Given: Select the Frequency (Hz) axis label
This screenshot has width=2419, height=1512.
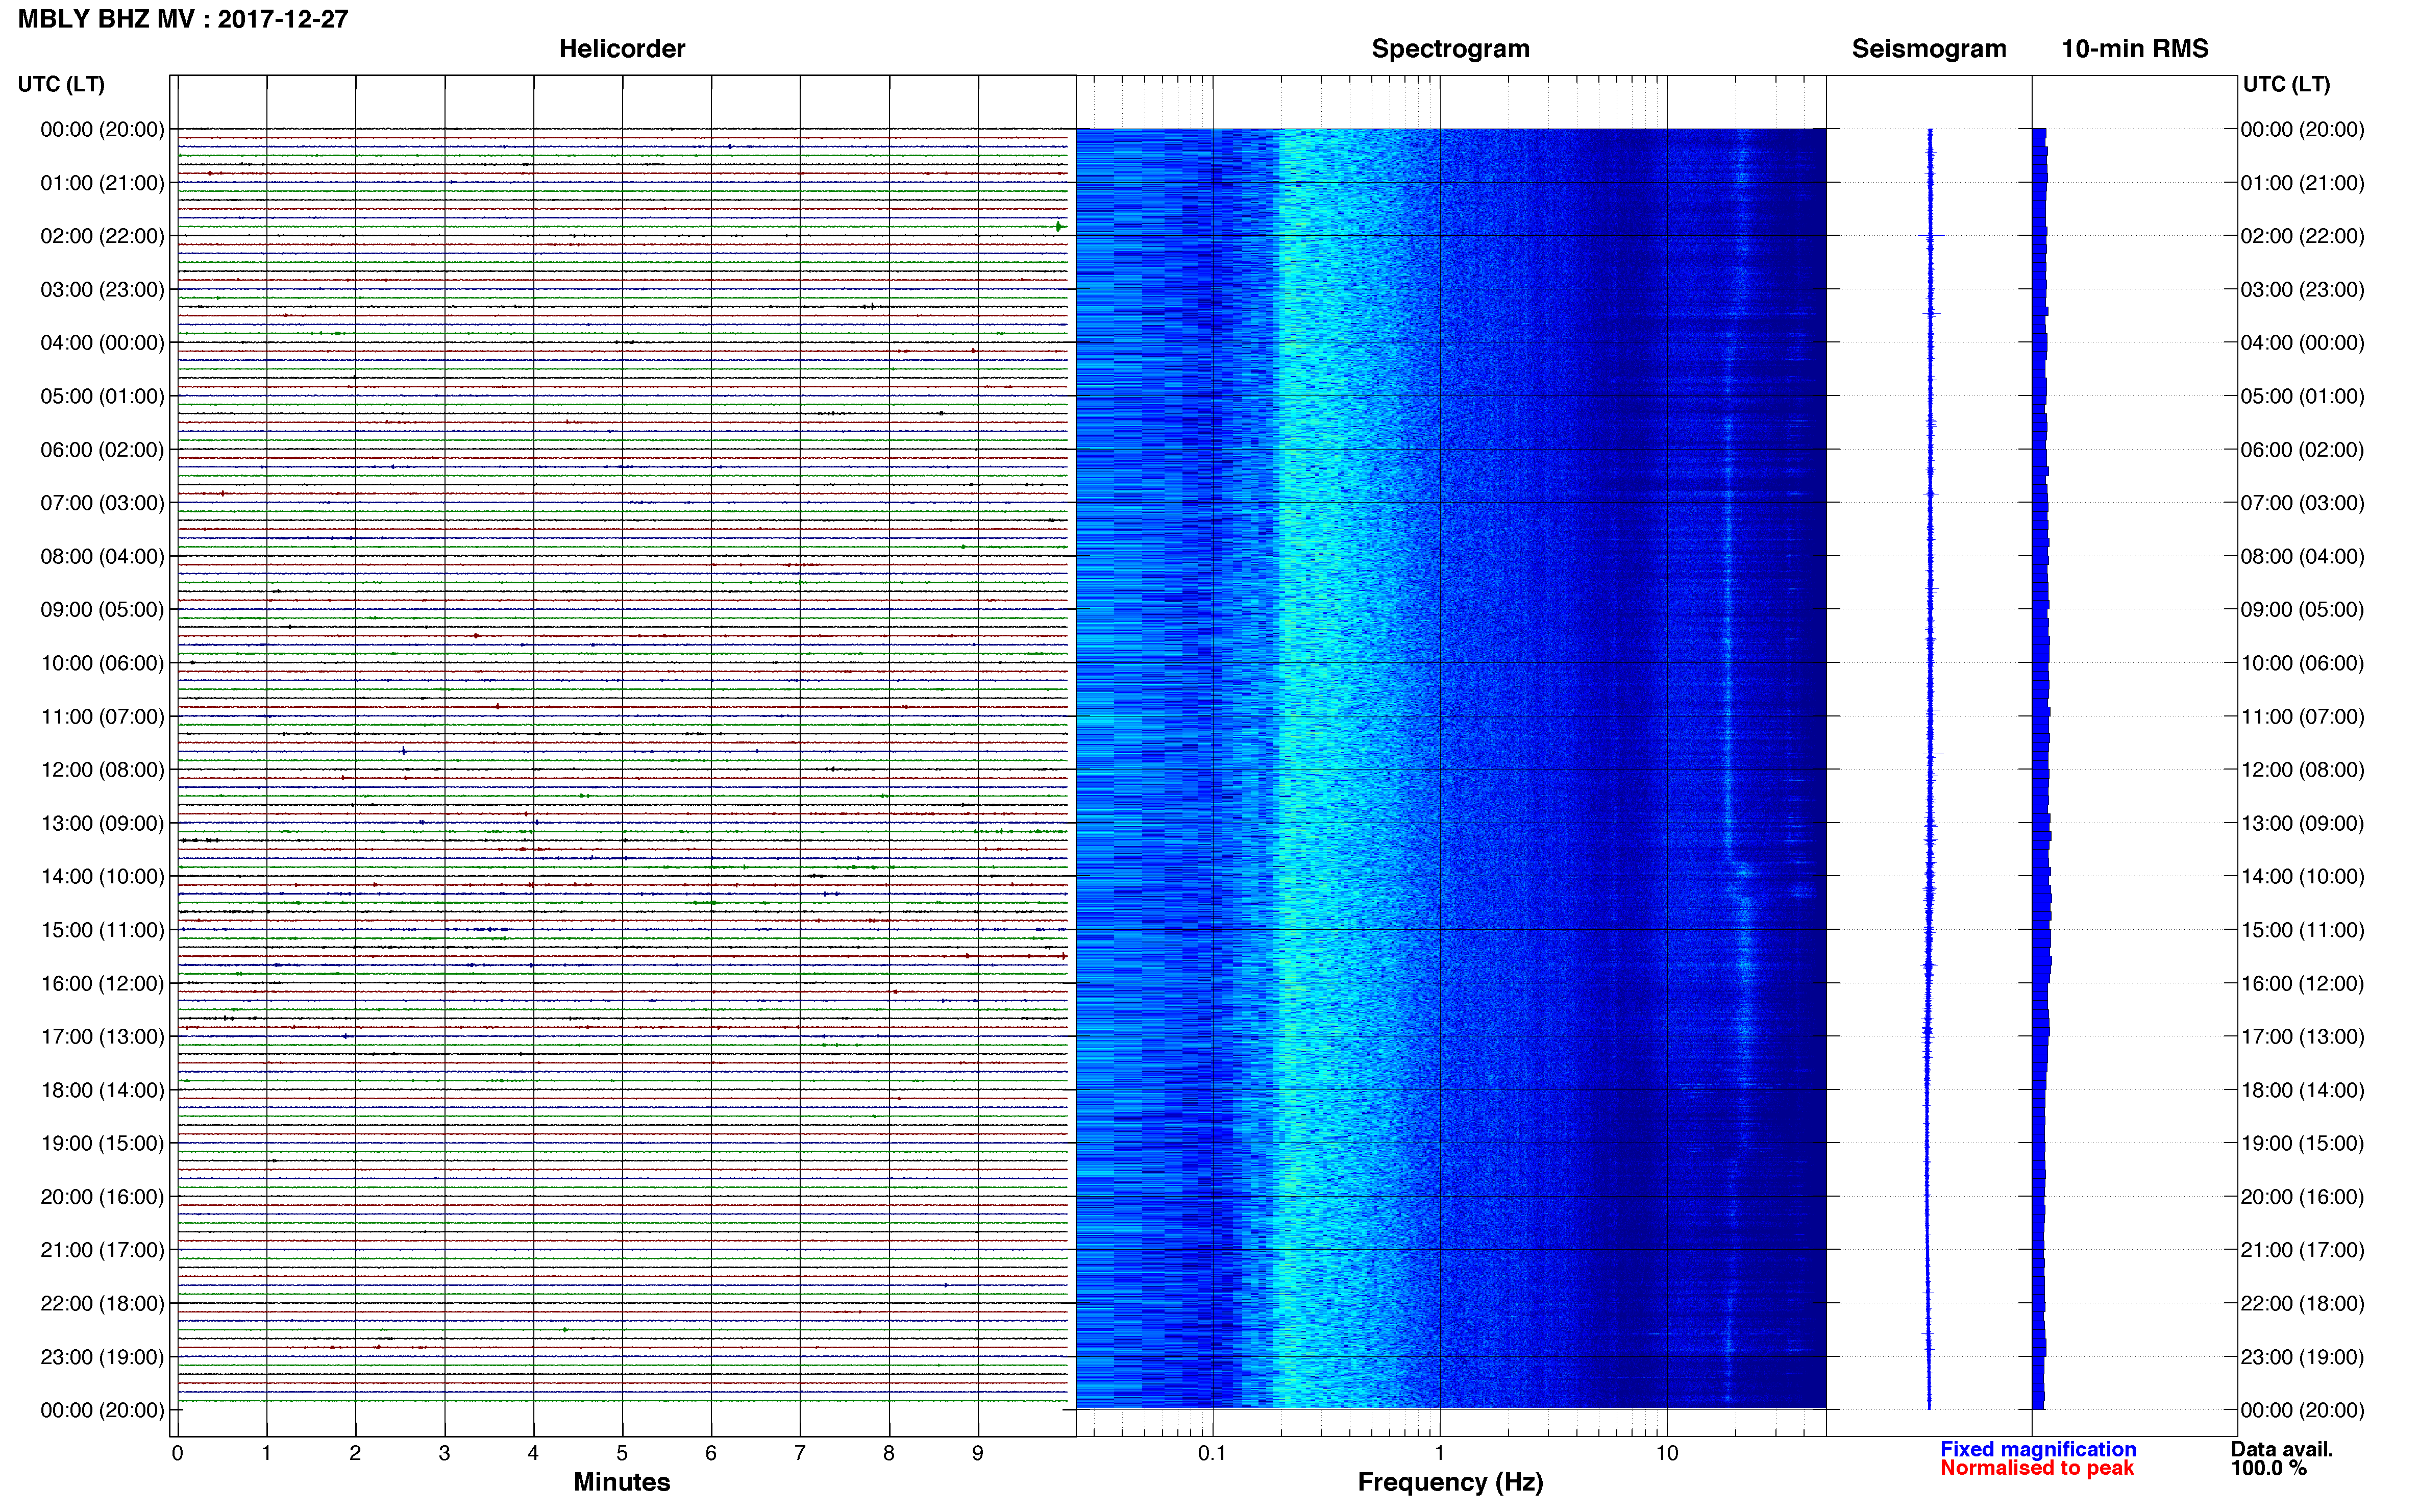Looking at the screenshot, I should point(1450,1482).
